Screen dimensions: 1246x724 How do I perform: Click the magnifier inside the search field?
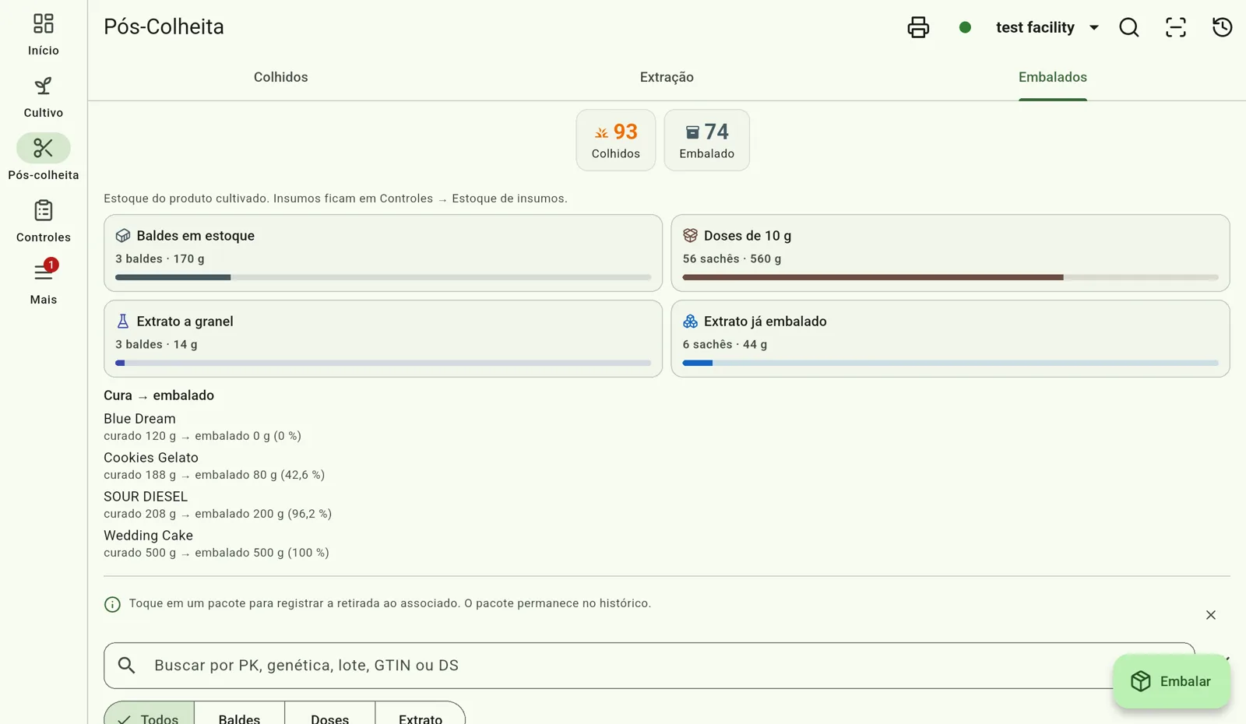127,666
